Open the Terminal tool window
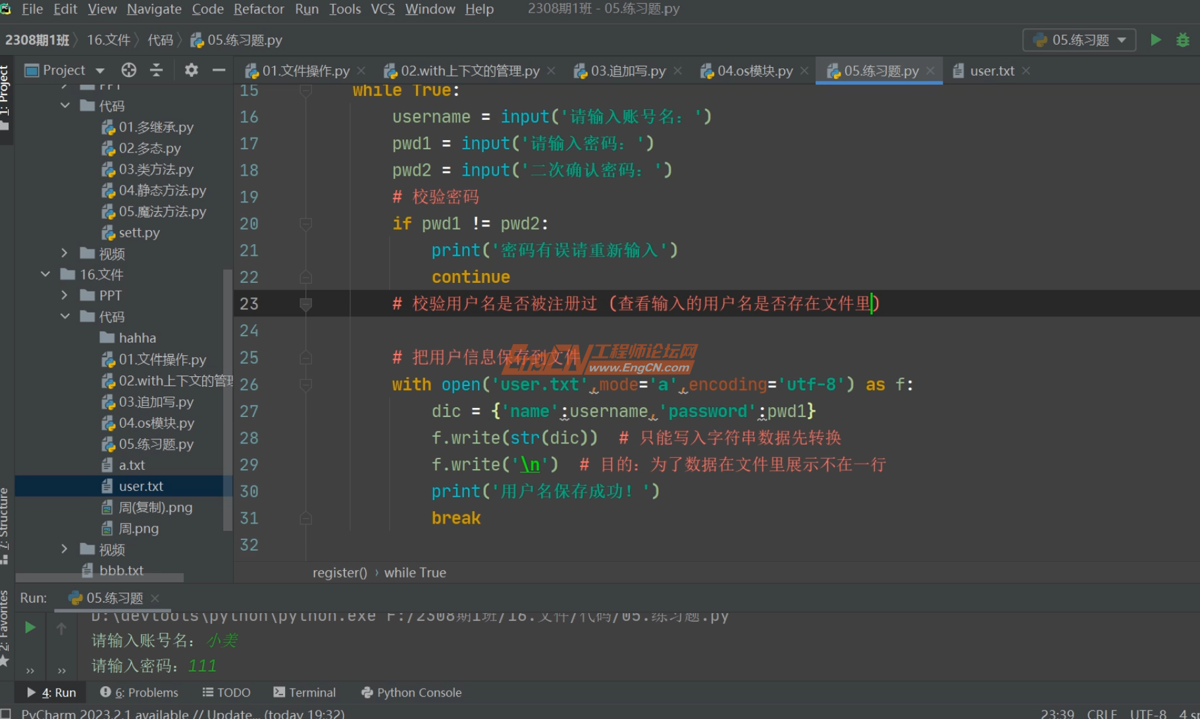 305,692
